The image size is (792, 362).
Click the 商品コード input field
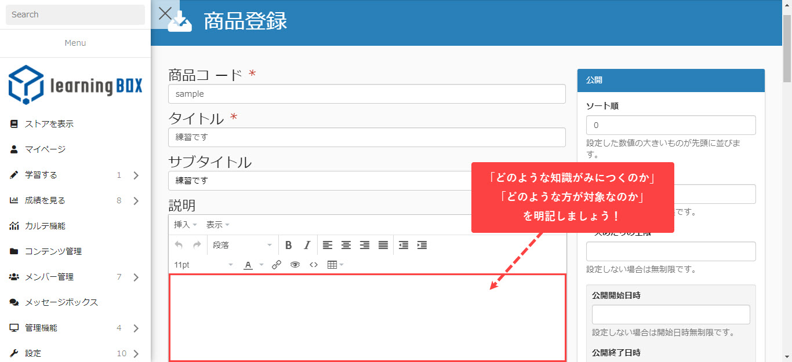click(x=366, y=94)
